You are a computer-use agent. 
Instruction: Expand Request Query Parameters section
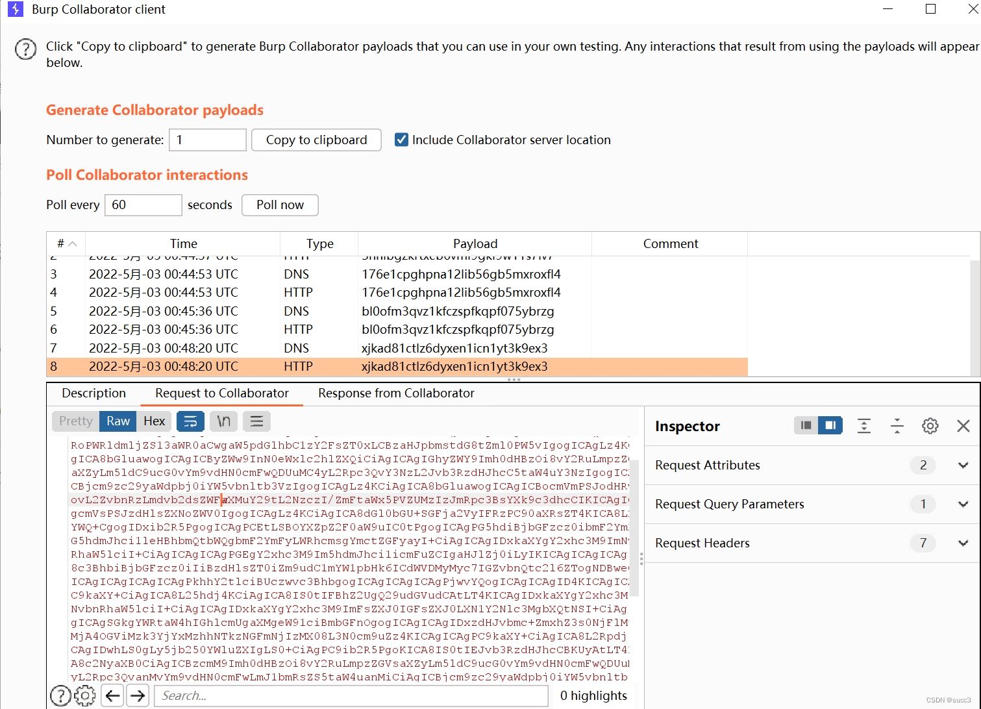[x=963, y=504]
